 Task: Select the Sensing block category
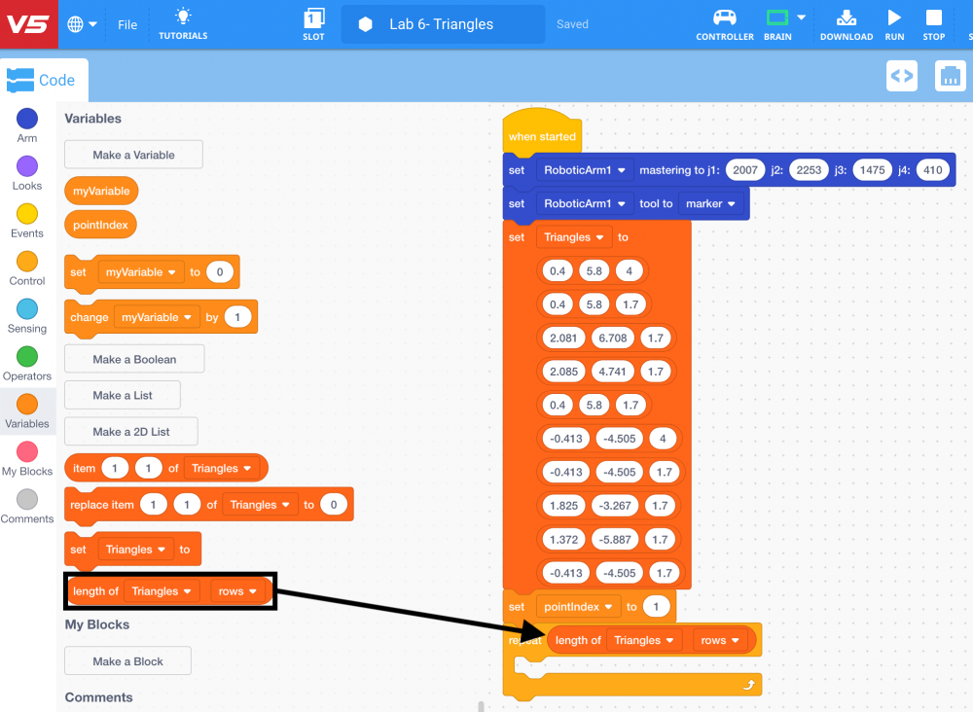tap(27, 309)
